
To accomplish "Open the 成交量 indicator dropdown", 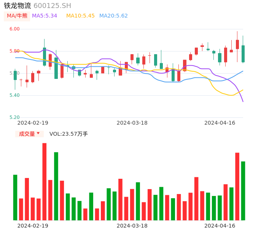I will pos(29,134).
